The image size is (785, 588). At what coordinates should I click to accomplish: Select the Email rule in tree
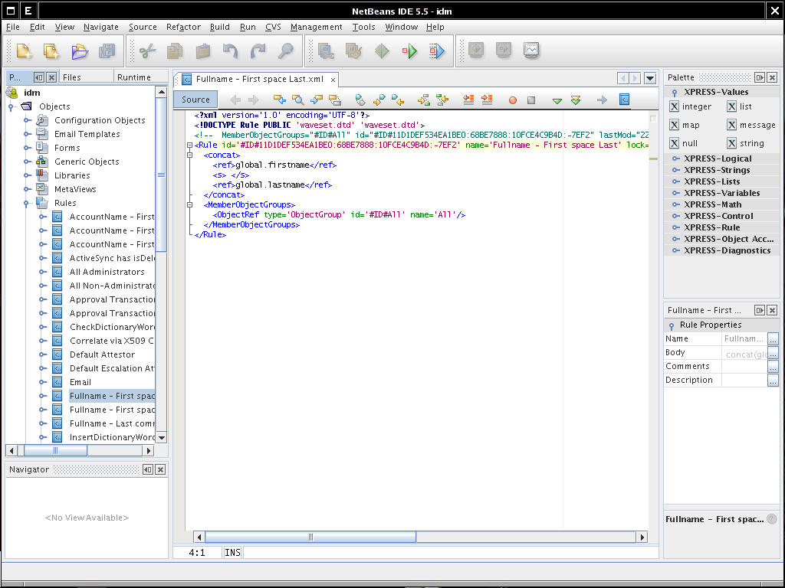(x=80, y=382)
